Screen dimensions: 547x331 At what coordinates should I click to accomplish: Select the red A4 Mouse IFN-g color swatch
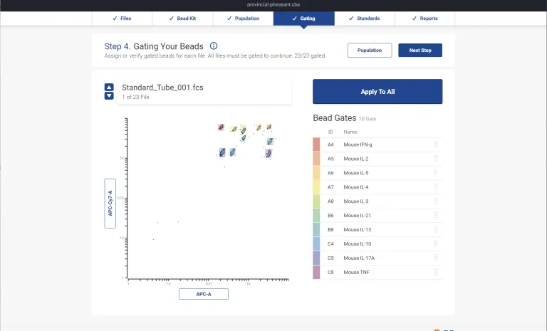316,145
